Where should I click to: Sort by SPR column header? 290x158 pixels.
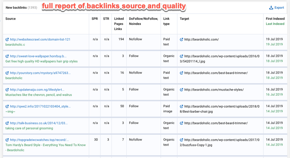pos(95,18)
